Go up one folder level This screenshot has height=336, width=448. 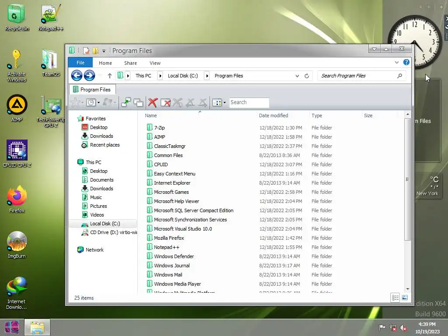click(110, 76)
